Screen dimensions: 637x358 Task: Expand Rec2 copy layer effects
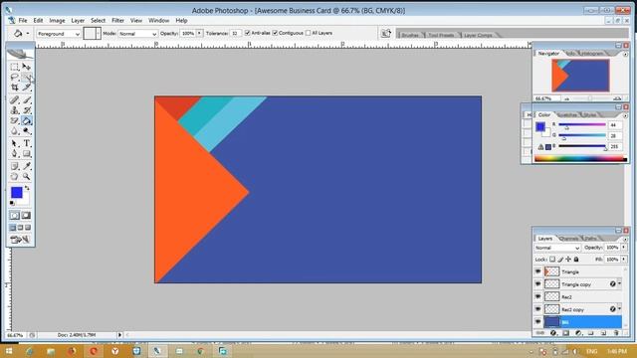click(619, 309)
